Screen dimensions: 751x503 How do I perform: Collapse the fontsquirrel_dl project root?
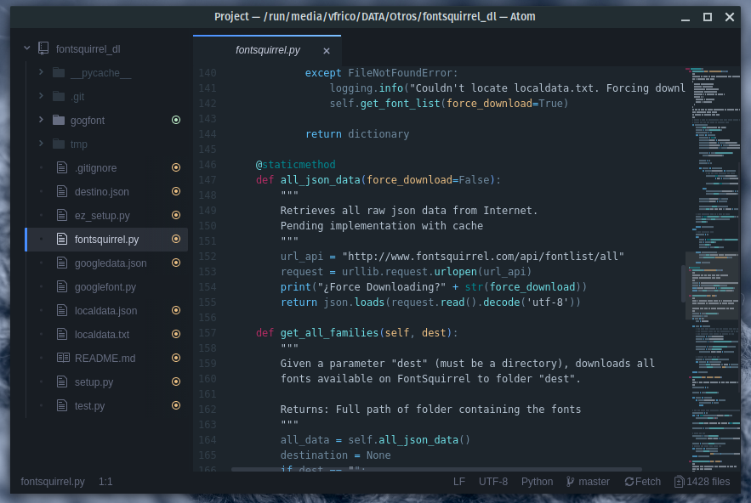pos(27,48)
